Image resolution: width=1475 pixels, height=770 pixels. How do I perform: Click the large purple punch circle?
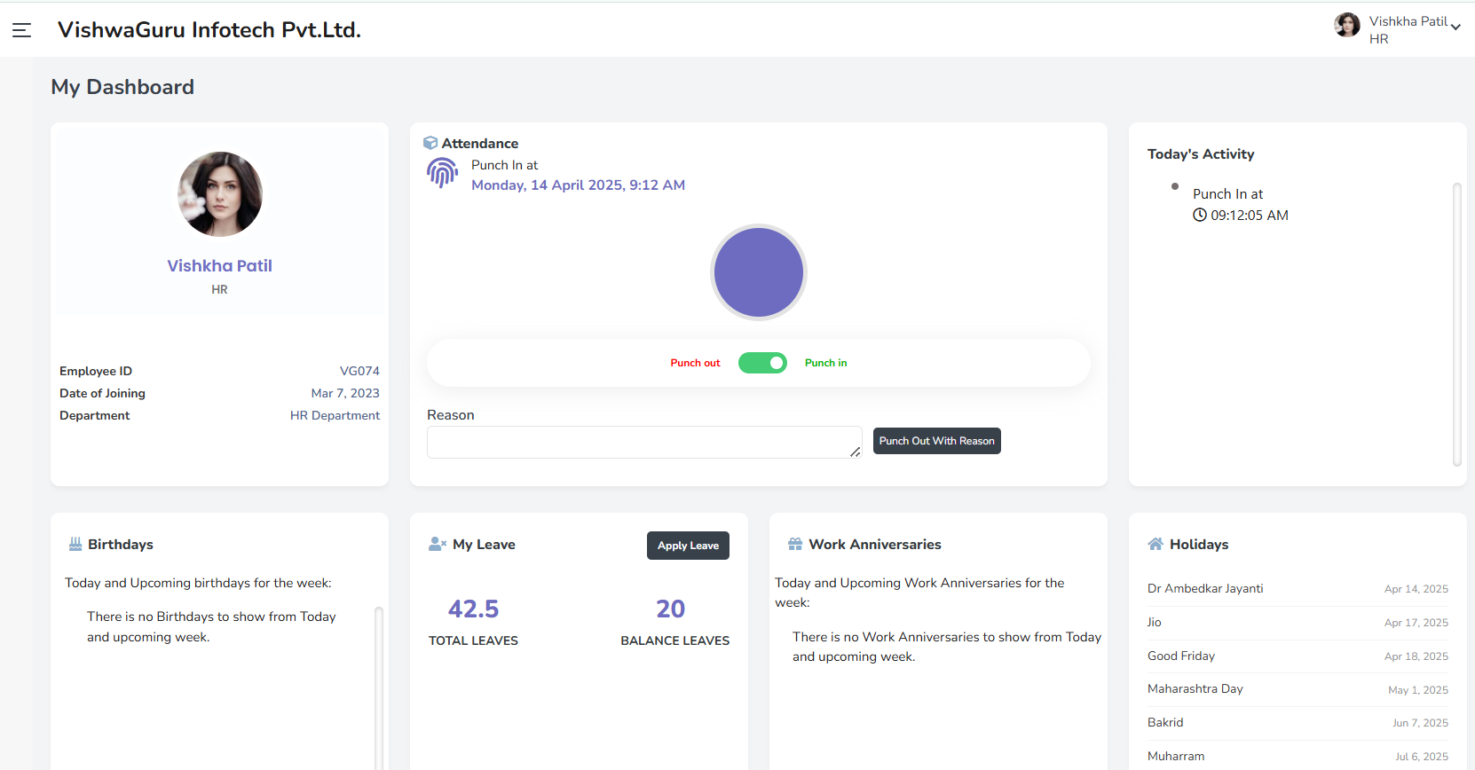click(x=759, y=272)
